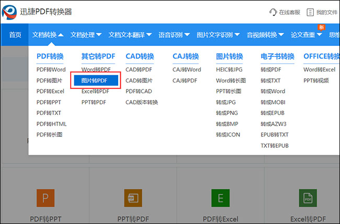Viewport: 340px width, 224px height.
Task: Open CAJ转Word conversion
Action: 187,69
